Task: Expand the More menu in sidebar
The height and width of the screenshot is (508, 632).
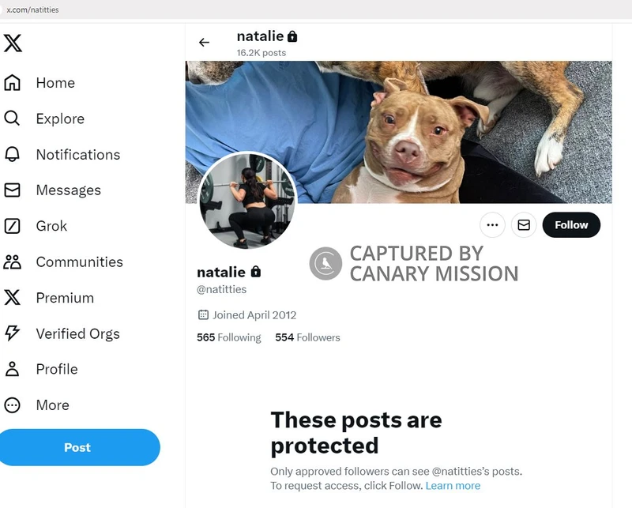Action: [x=13, y=405]
